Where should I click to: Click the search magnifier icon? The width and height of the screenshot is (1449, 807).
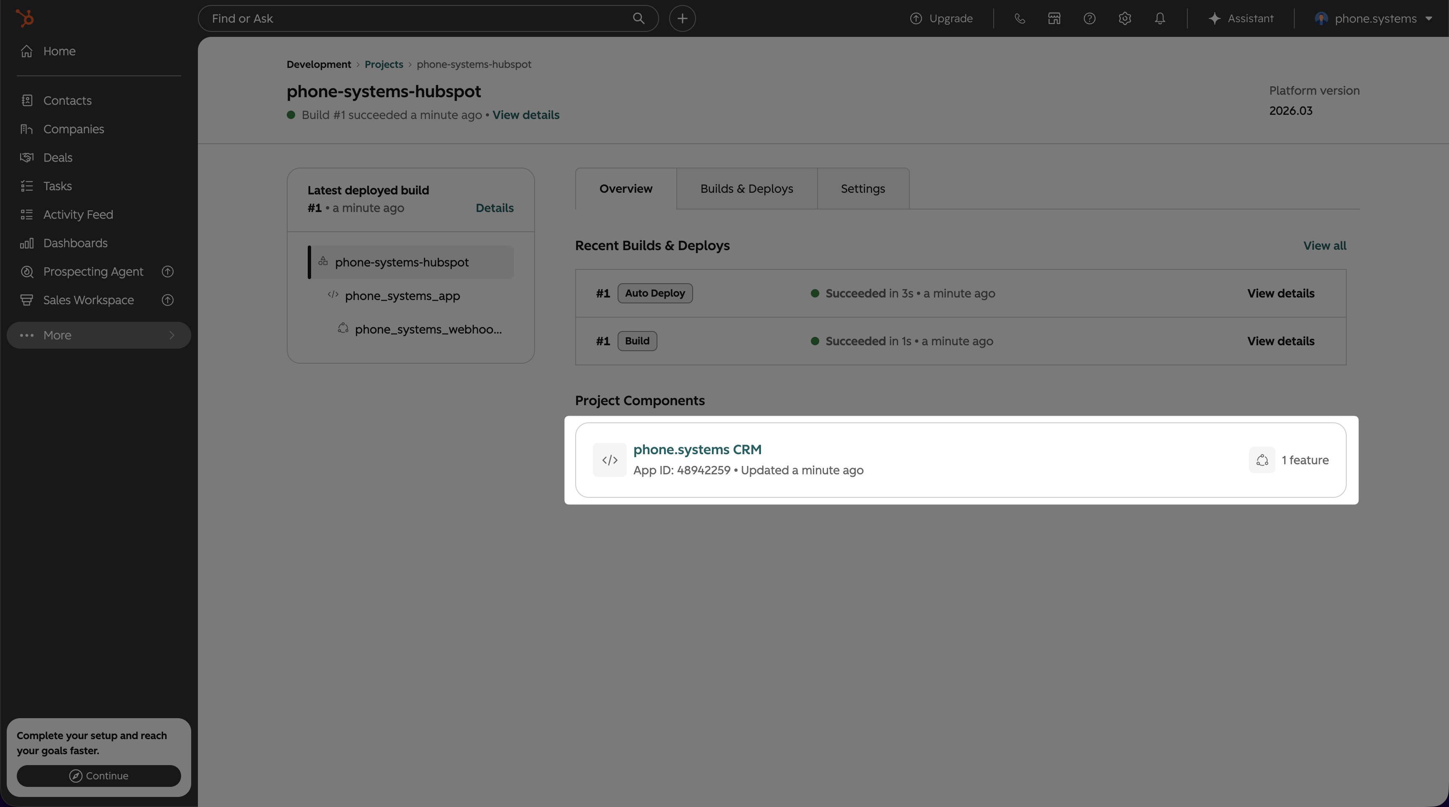tap(639, 18)
